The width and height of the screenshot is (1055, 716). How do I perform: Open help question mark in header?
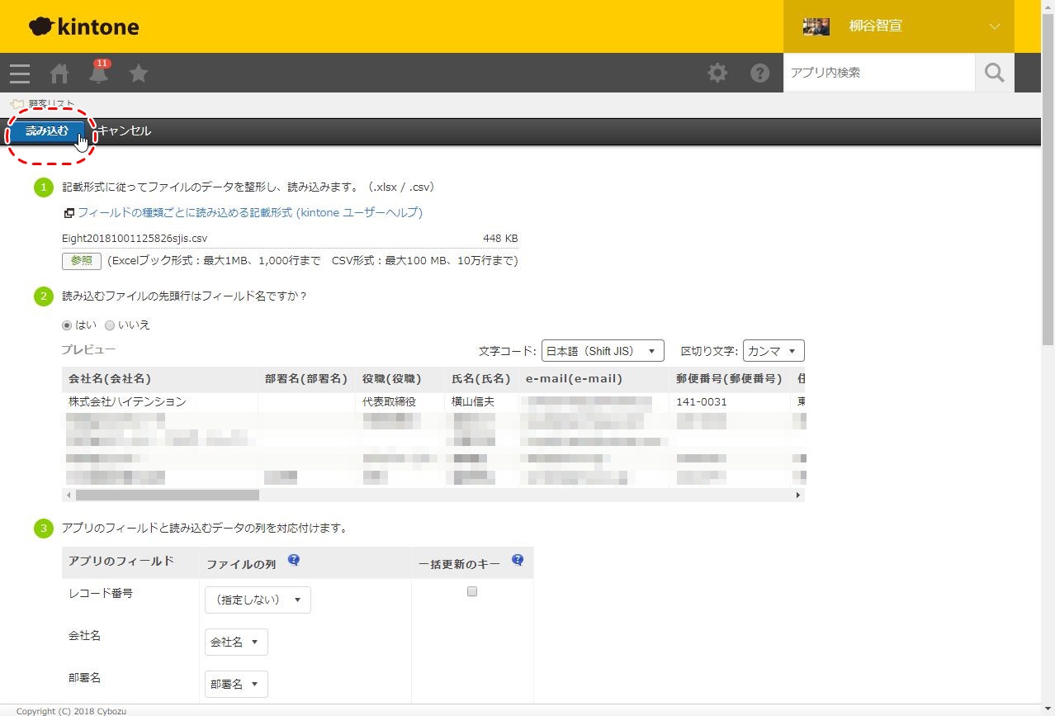coord(759,73)
